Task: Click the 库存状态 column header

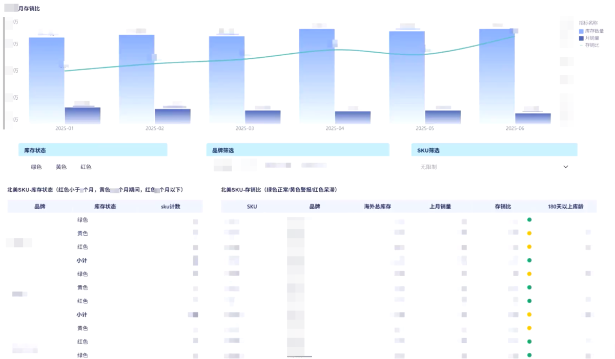Action: [x=105, y=207]
